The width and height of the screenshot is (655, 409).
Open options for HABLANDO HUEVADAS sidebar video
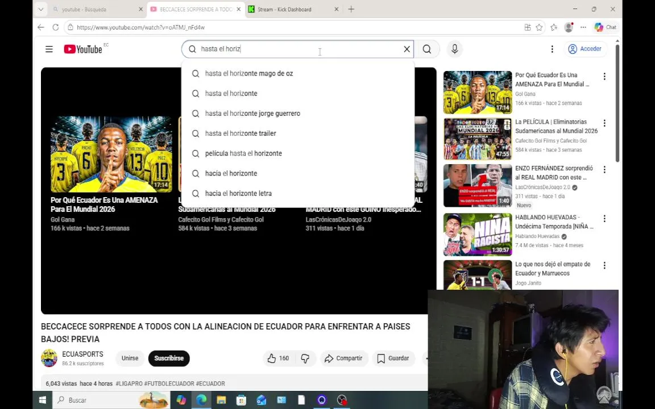604,219
